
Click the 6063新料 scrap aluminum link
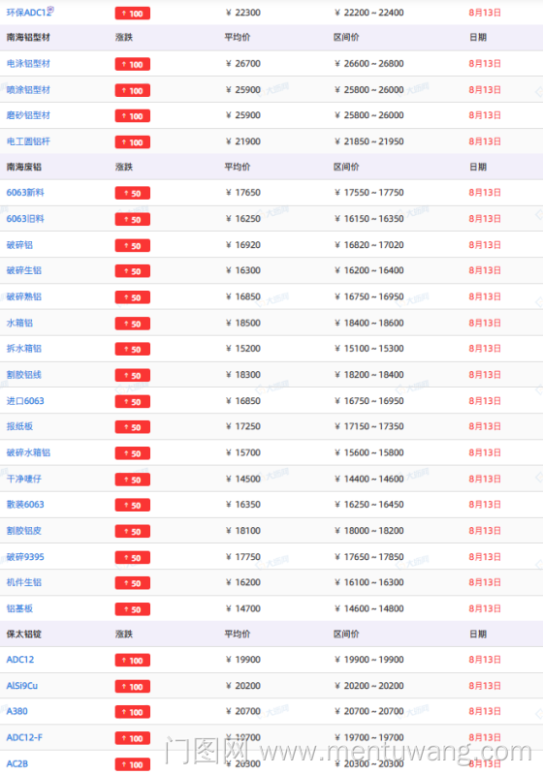tap(25, 192)
